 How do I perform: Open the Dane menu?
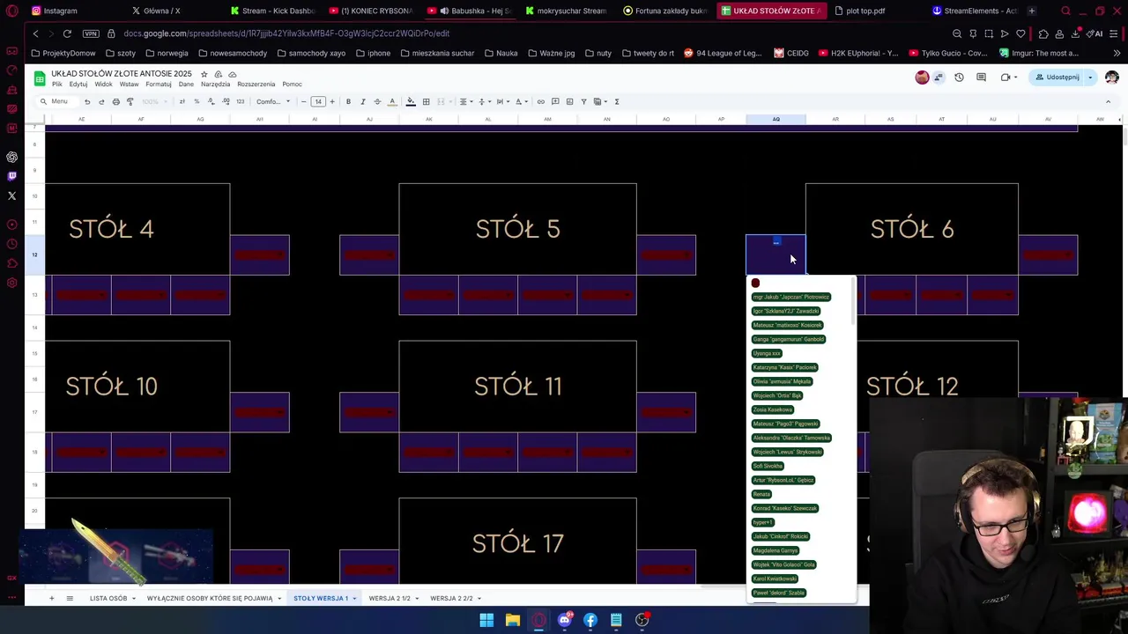[x=186, y=85]
